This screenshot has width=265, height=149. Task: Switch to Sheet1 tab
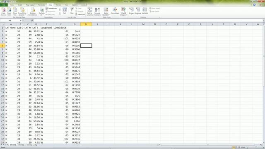tap(13, 145)
